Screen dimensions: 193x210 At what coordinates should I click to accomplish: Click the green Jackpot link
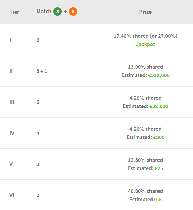(145, 44)
